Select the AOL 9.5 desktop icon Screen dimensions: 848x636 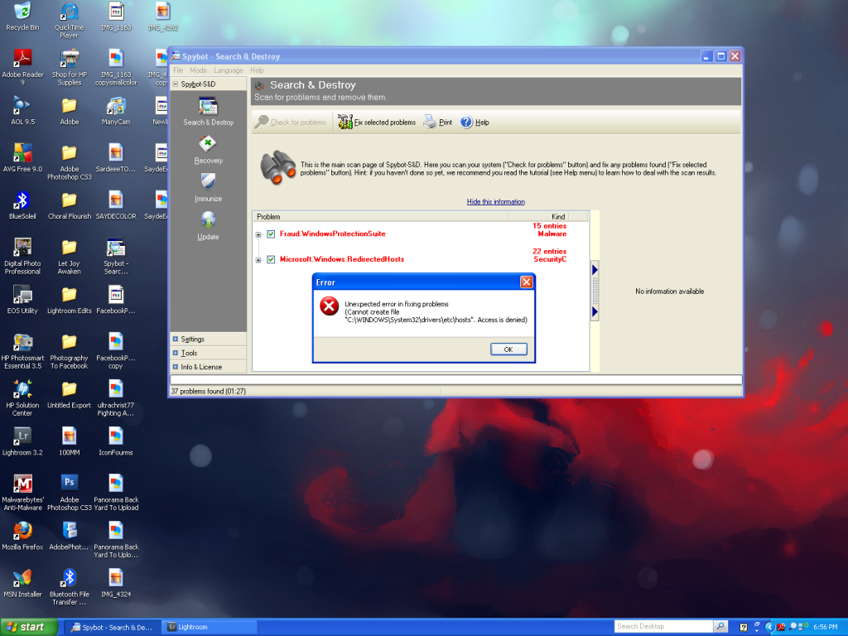coord(22,111)
